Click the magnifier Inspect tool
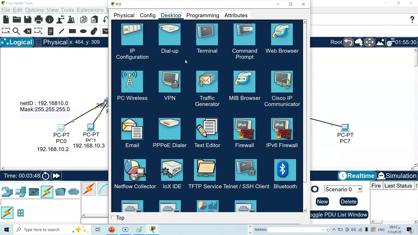This screenshot has width=418, height=235. 16,31
